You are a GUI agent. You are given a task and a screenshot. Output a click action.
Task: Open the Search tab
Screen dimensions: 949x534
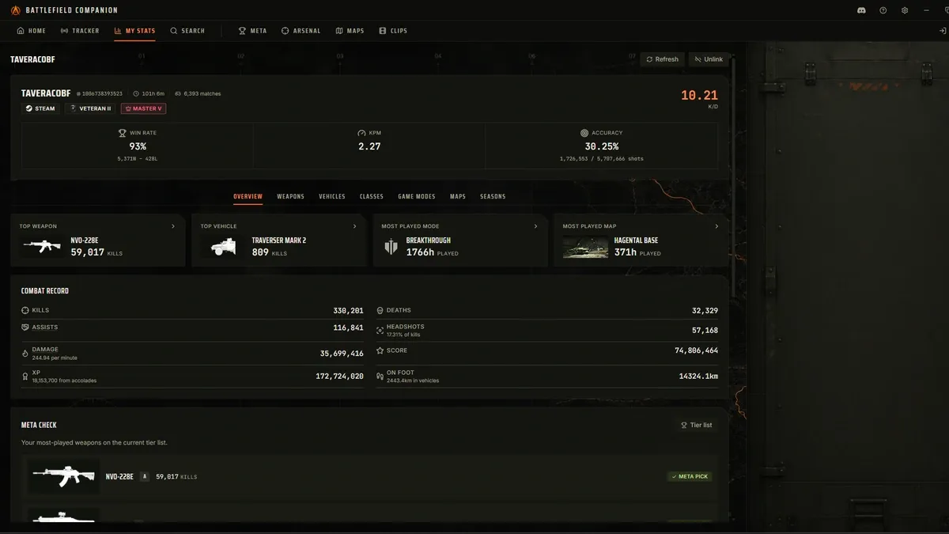click(187, 31)
